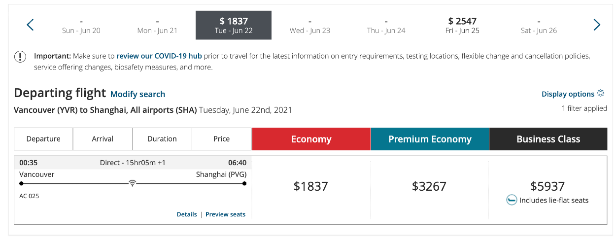Sort flights by Price
616x241 pixels.
222,139
